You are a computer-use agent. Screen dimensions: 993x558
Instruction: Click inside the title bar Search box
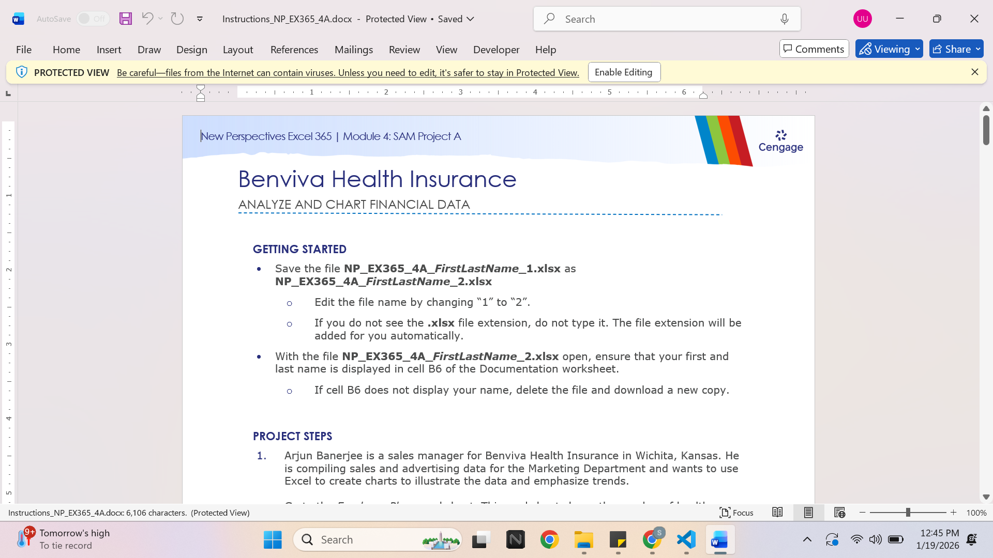[667, 19]
